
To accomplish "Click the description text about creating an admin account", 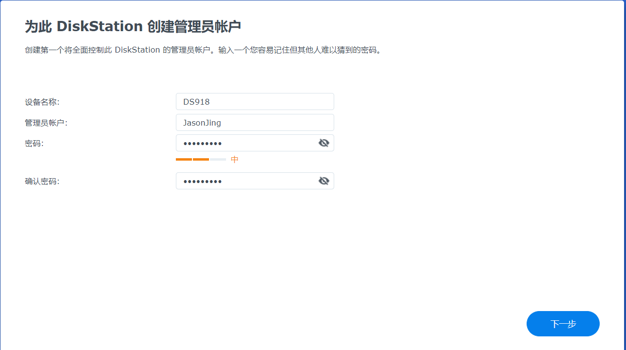I will point(203,49).
